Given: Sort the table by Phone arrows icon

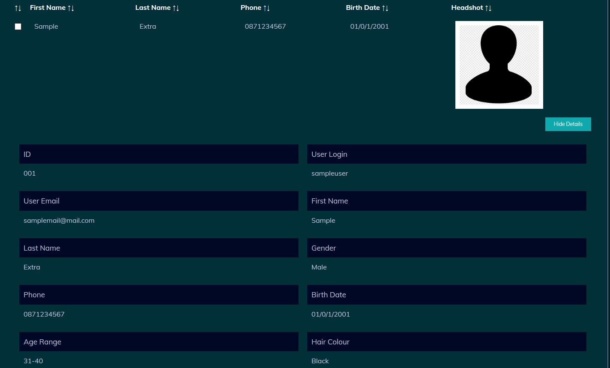Looking at the screenshot, I should pyautogui.click(x=266, y=8).
